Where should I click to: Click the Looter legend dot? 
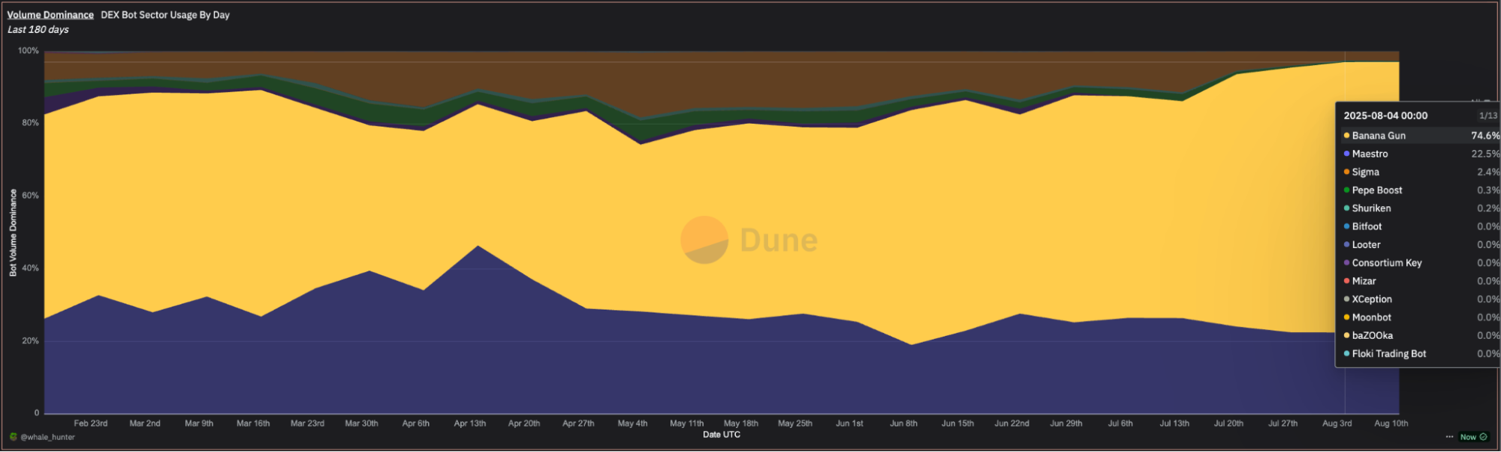(1346, 244)
